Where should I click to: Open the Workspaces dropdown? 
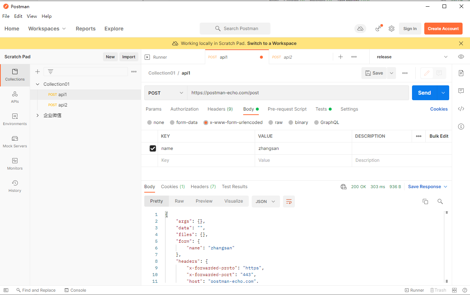[x=47, y=29]
